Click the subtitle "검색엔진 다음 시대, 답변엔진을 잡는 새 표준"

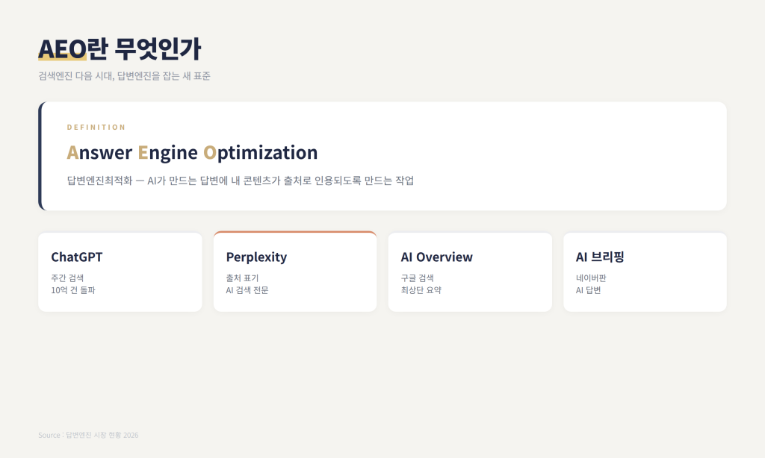[125, 76]
